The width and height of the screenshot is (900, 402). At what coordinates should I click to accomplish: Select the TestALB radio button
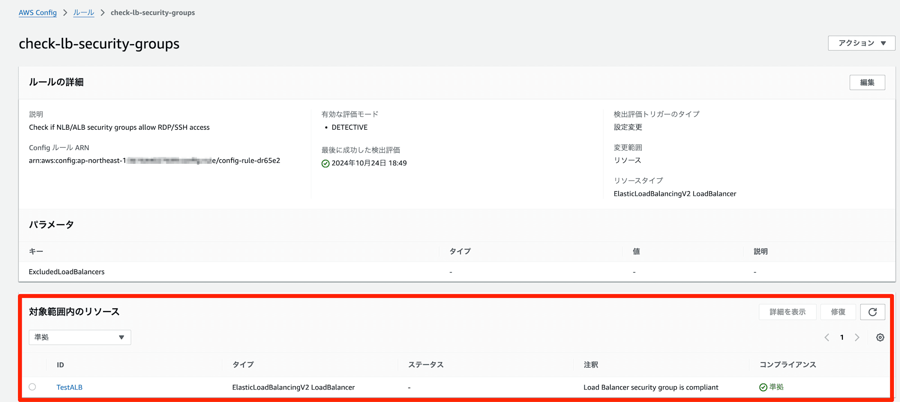pos(32,387)
